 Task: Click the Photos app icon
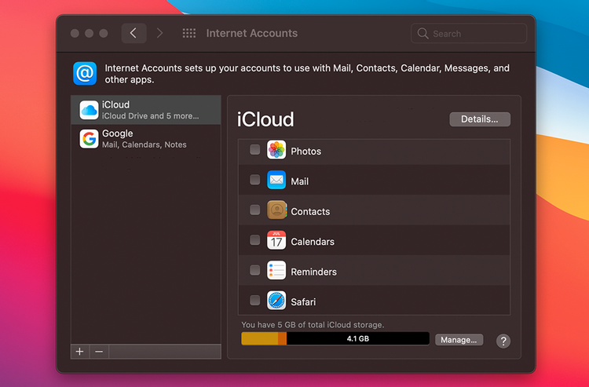276,151
